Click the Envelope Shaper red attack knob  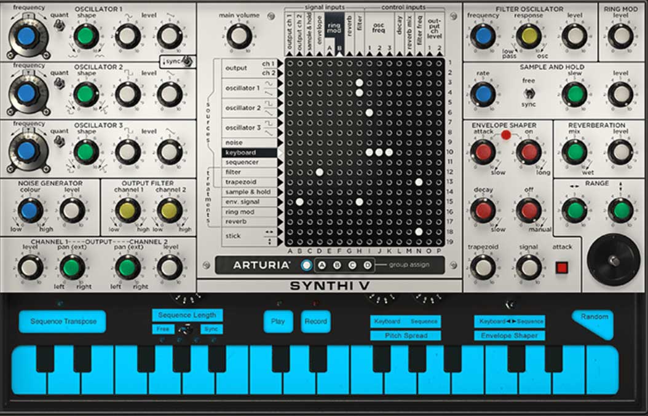[x=483, y=152]
